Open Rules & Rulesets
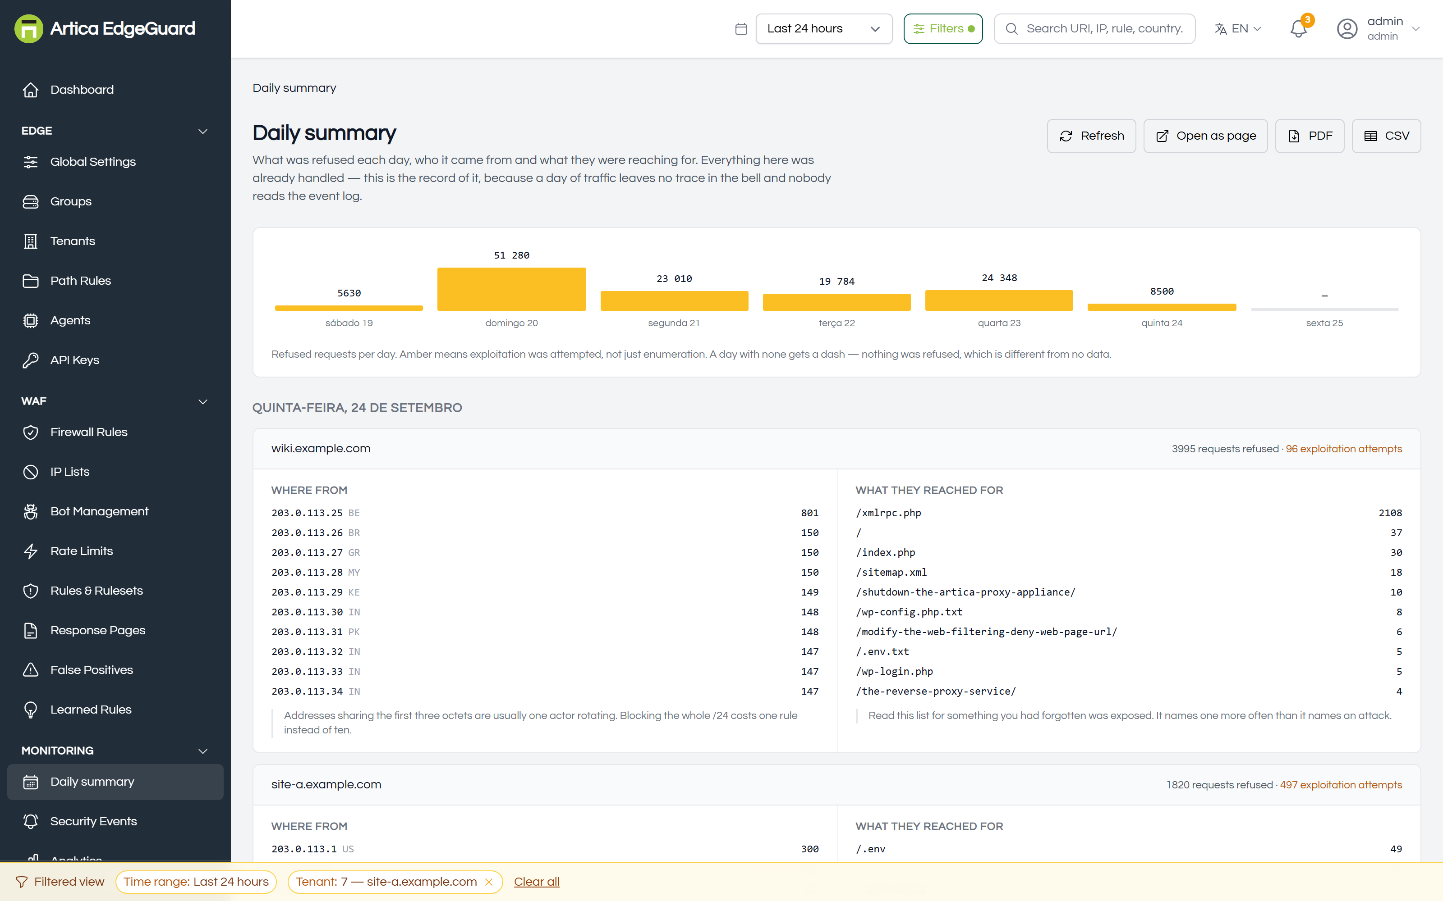This screenshot has height=901, width=1443. click(115, 591)
